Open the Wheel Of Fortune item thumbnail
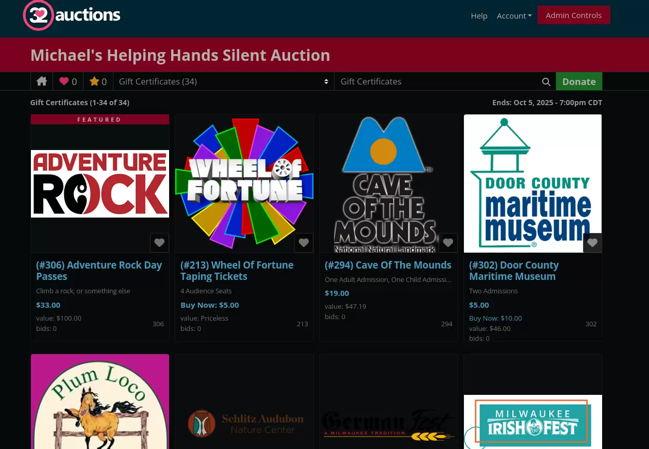The image size is (649, 449). coord(244,184)
